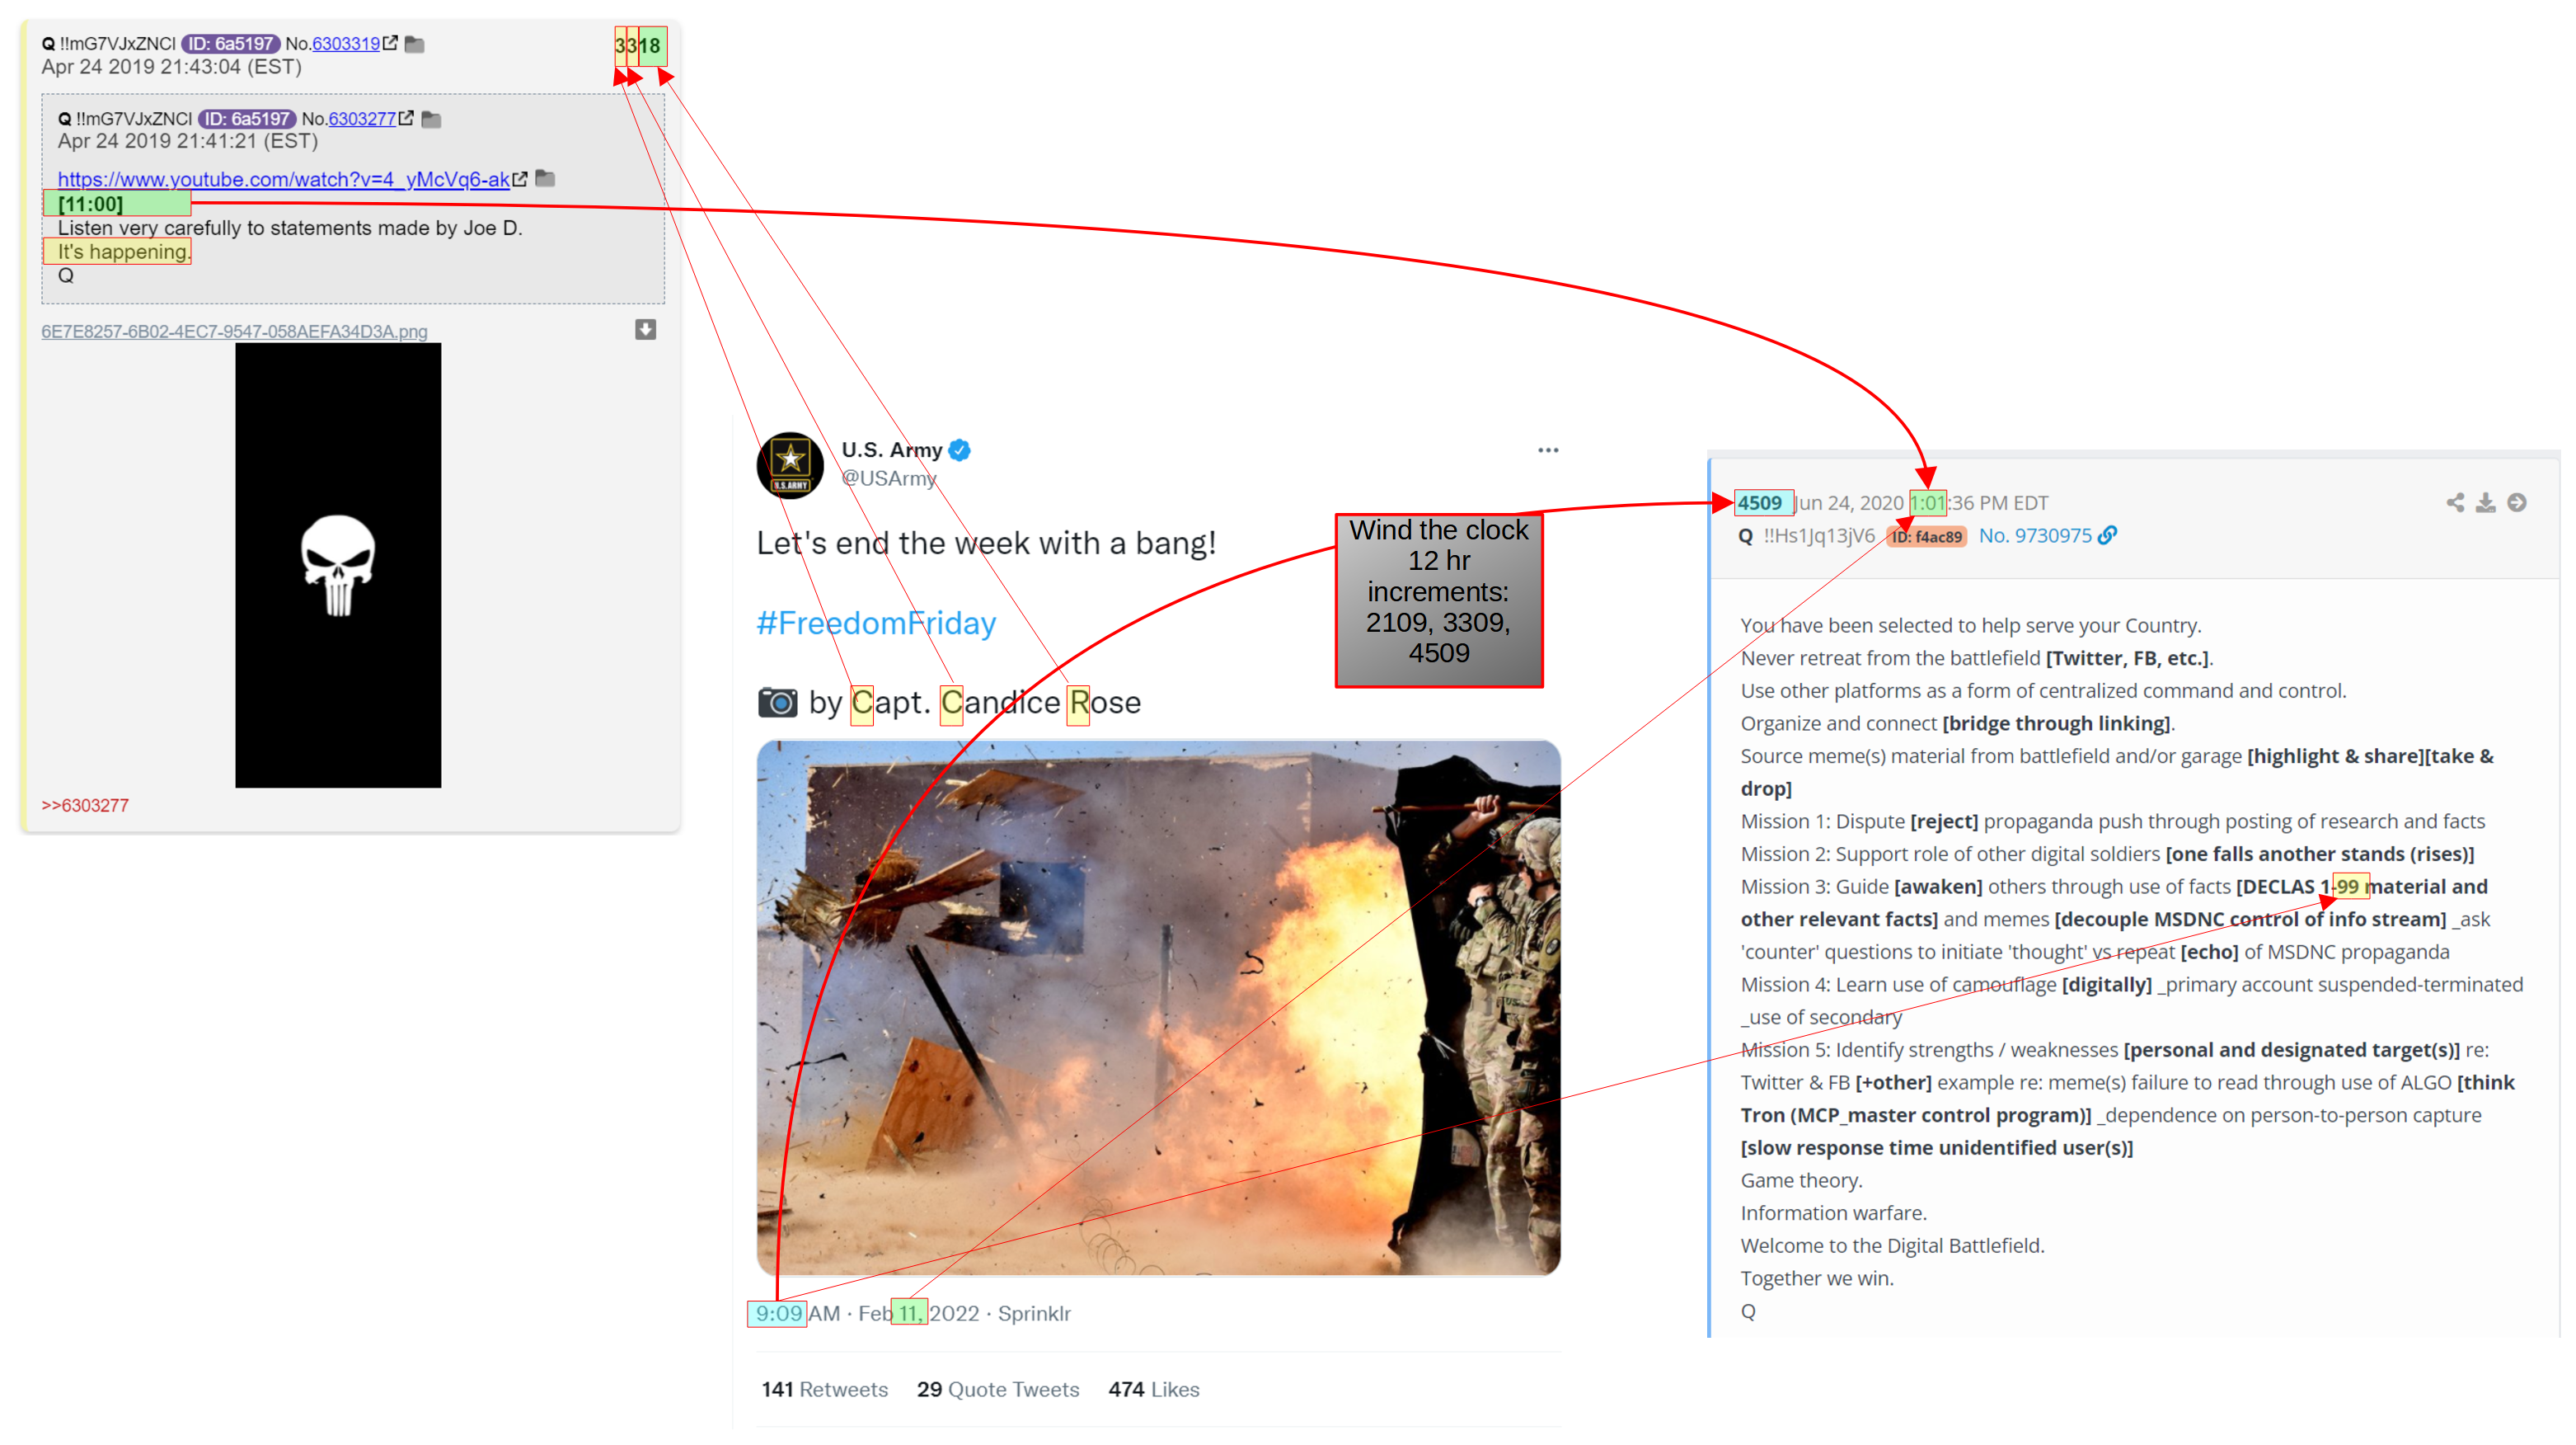Click external link icon beside No.6303277
Screen dimensions: 2576x1445
(406, 118)
